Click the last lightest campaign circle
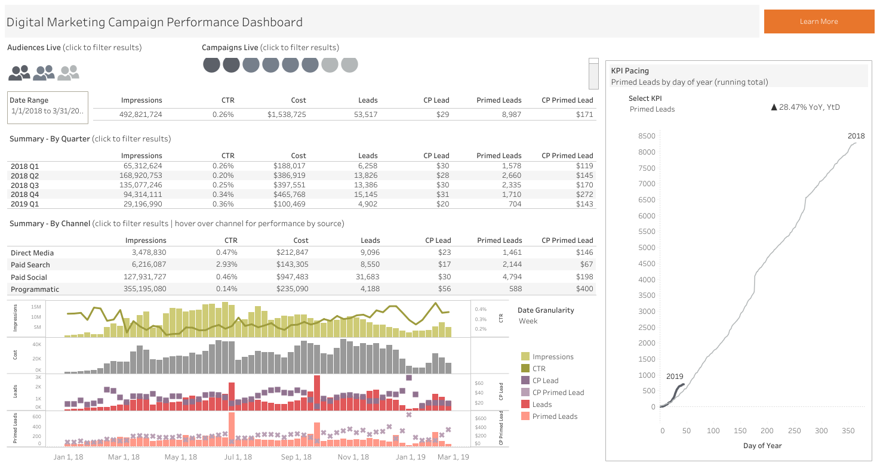The height and width of the screenshot is (472, 883). (x=349, y=64)
